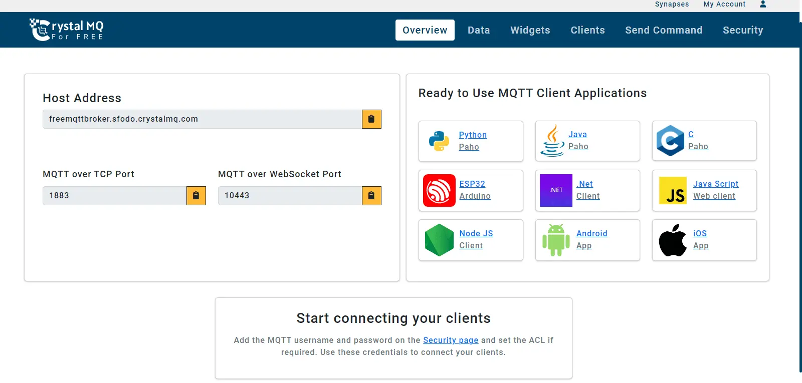Click the ESP32 Espressif logo icon
Viewport: 802px width, 383px height.
439,190
